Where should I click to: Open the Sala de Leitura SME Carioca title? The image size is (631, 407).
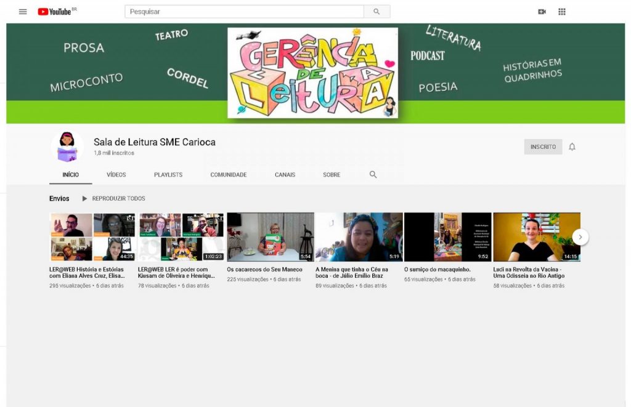[155, 142]
